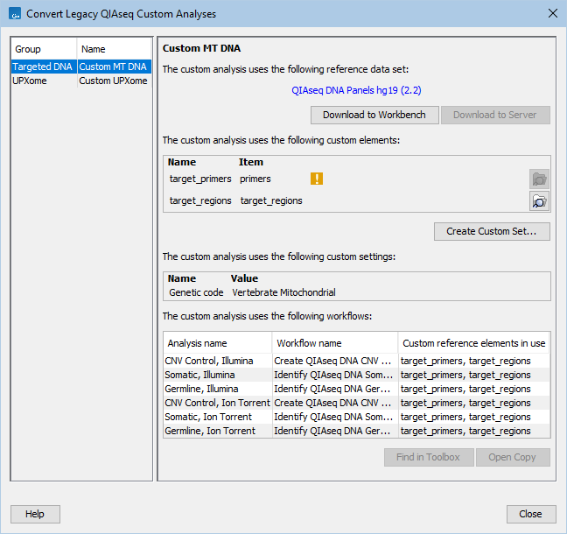Open QIAseq DNA Panels hg19 (2.2) link
Image resolution: width=567 pixels, height=534 pixels.
356,90
